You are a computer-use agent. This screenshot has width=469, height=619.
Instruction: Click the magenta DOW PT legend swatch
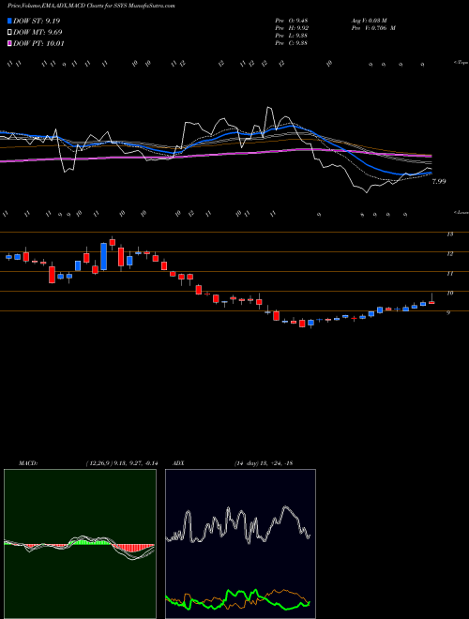[9, 44]
